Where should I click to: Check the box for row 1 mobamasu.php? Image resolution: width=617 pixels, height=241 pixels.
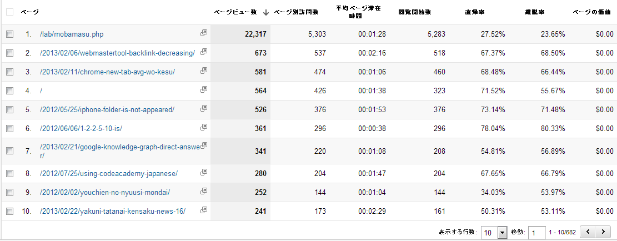9,34
